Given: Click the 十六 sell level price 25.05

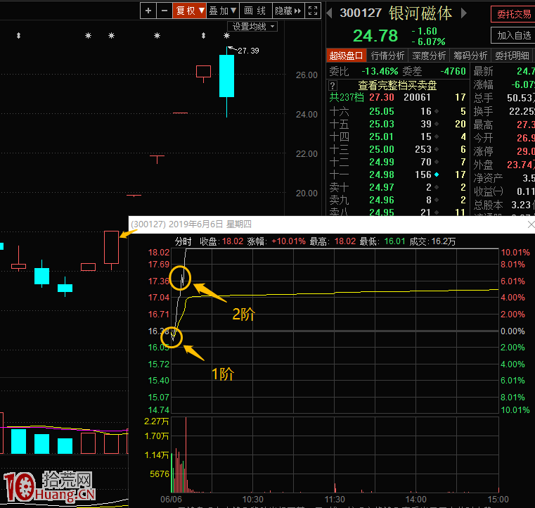Looking at the screenshot, I should tap(382, 111).
